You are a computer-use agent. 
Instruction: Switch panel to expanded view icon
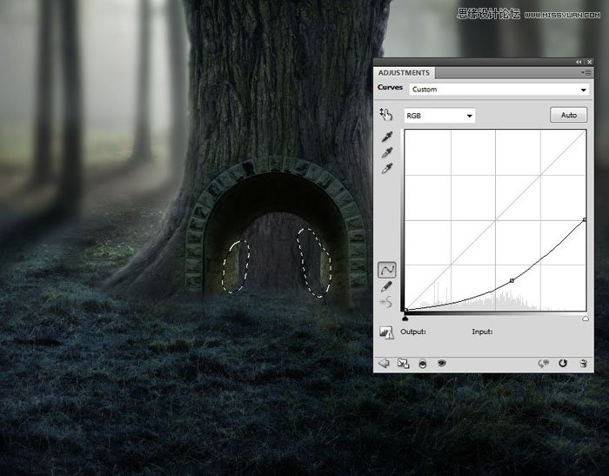(x=403, y=364)
